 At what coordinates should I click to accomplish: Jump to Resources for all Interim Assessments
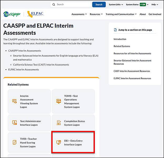point(132,53)
